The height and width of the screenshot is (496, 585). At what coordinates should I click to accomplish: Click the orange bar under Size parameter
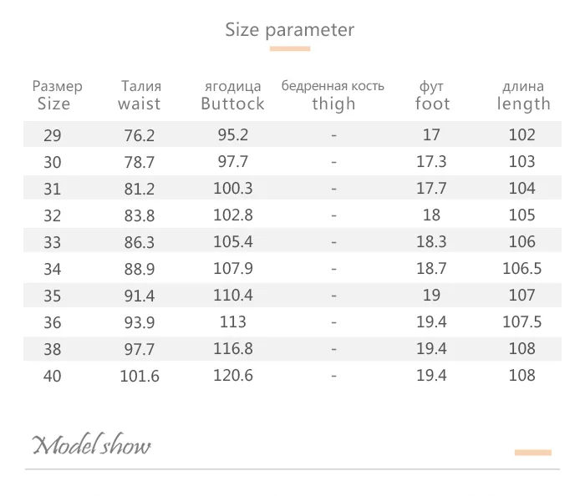(x=290, y=48)
